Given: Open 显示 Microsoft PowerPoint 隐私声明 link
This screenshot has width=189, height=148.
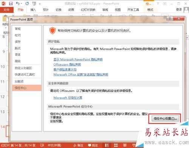Looking at the screenshot, I should [x=78, y=59].
